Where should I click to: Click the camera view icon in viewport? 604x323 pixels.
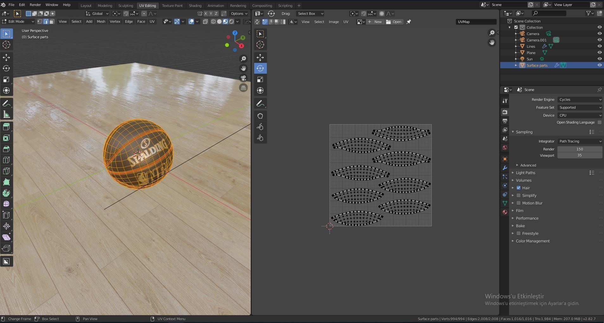tap(243, 78)
